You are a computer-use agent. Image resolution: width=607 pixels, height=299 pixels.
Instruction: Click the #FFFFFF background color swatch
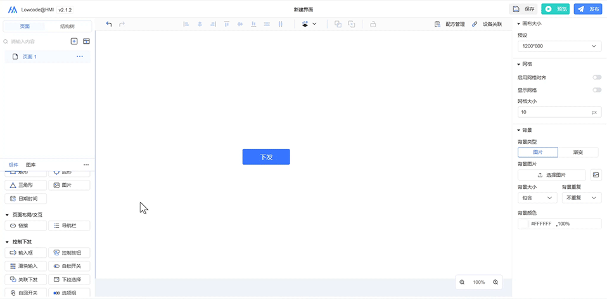[x=523, y=224]
